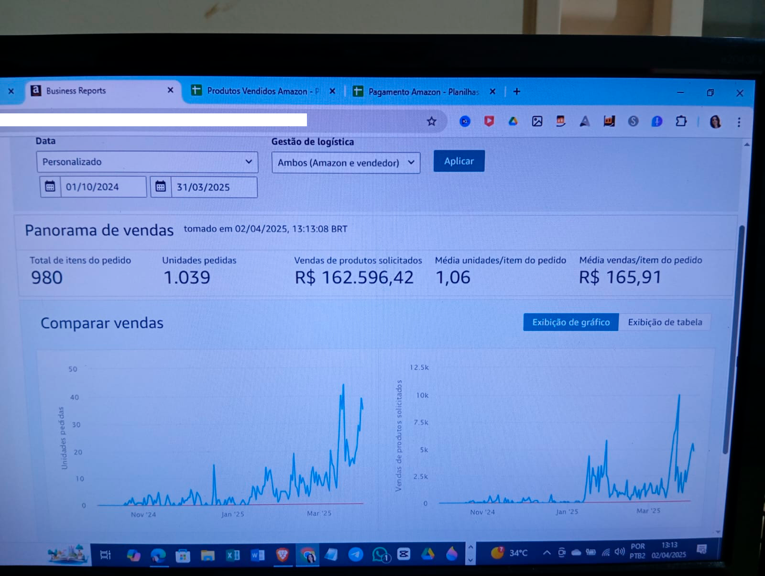Viewport: 765px width, 576px height.
Task: Bookmark this page with the star icon
Action: 431,122
